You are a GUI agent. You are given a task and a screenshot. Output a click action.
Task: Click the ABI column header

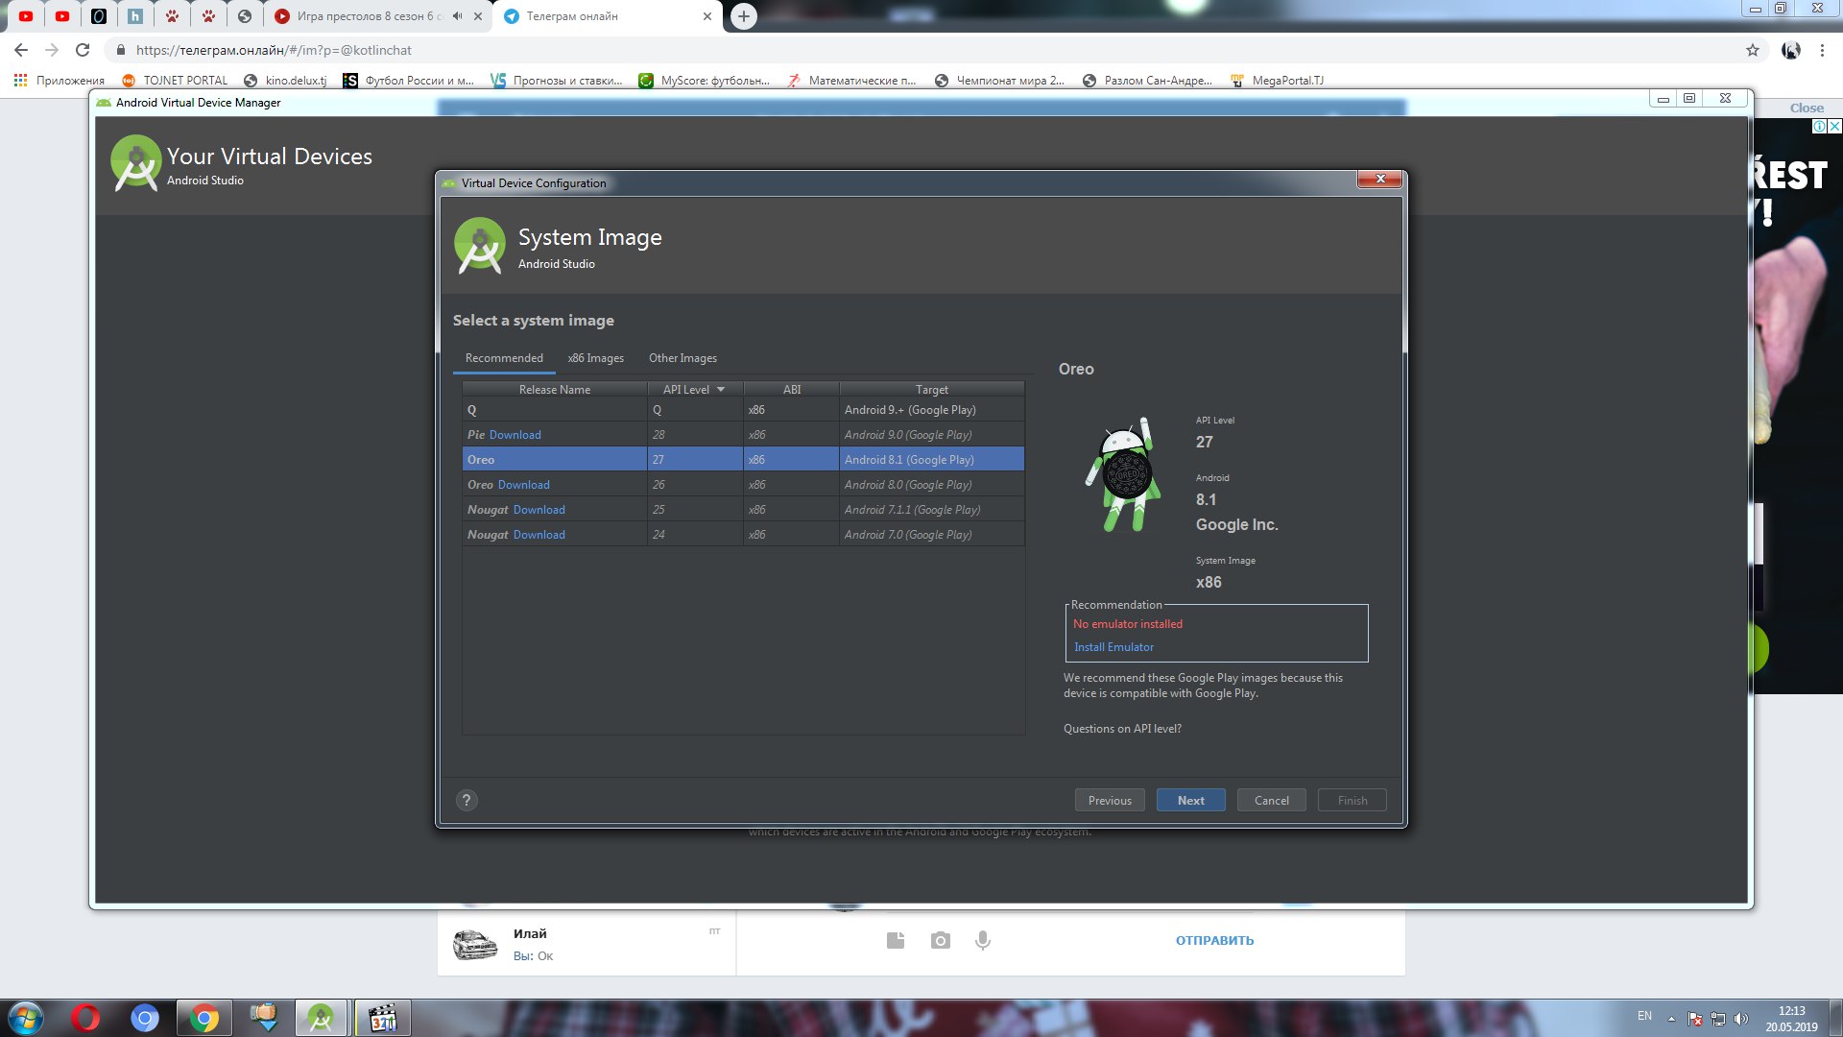(791, 389)
